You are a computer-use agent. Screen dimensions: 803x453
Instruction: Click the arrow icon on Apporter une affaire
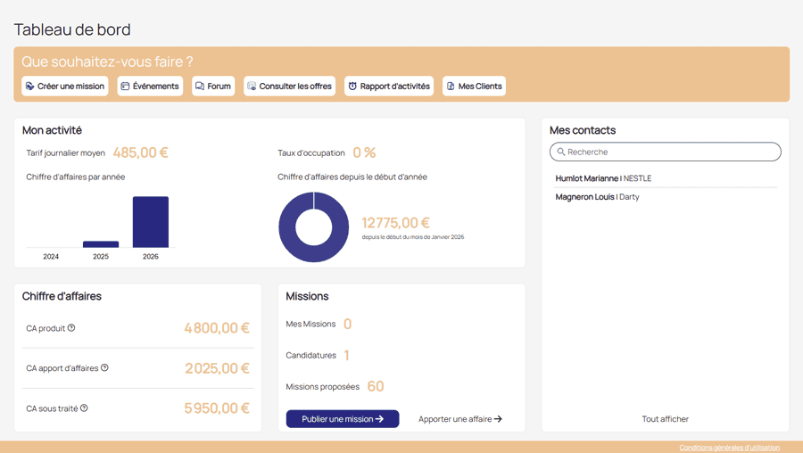coord(498,419)
